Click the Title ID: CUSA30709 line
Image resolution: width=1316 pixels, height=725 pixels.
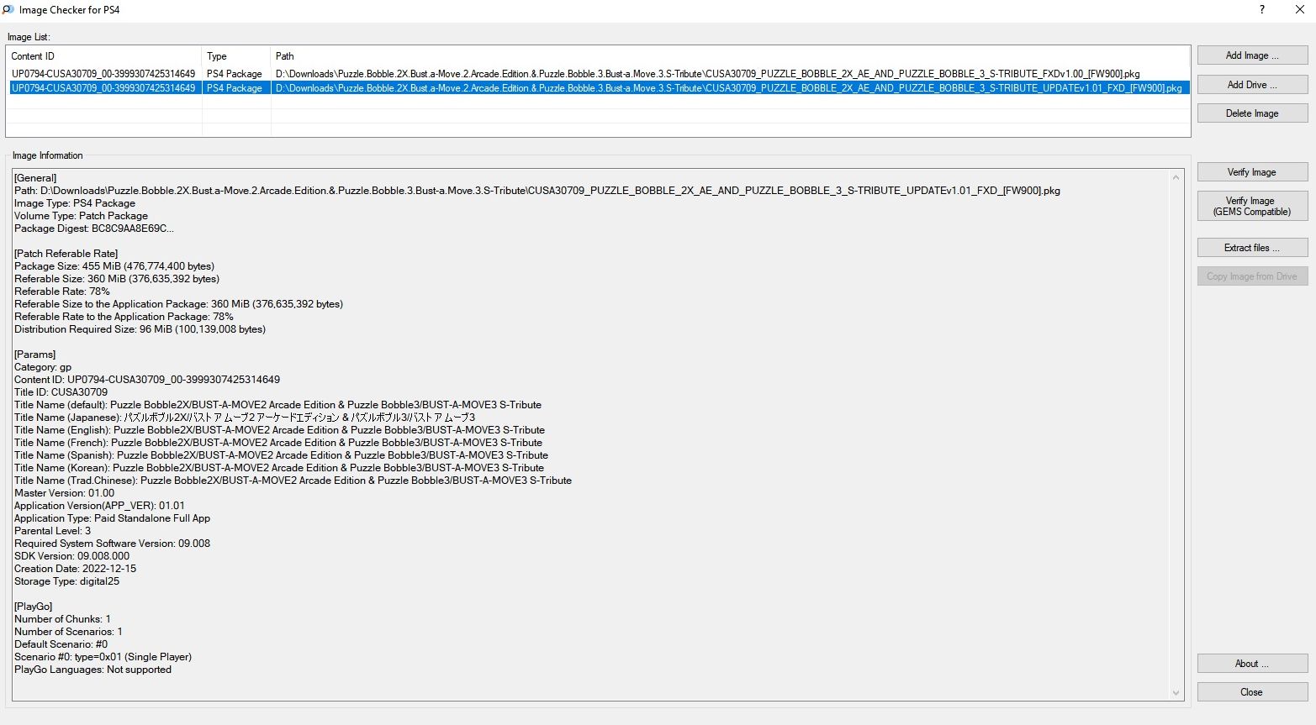coord(61,392)
